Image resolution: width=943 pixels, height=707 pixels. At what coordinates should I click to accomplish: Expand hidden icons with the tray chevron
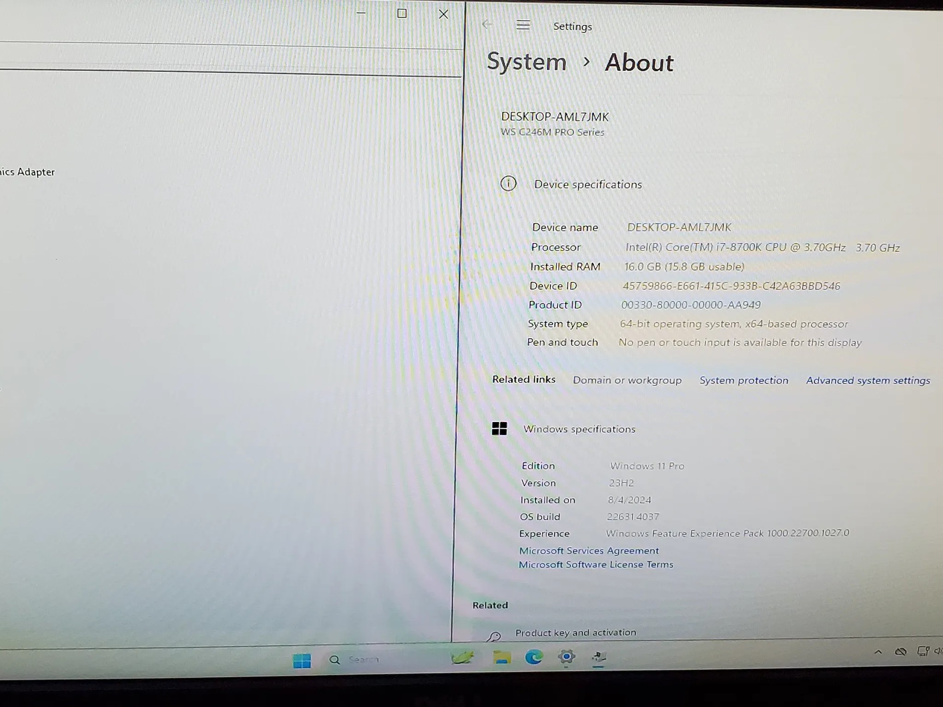point(879,652)
